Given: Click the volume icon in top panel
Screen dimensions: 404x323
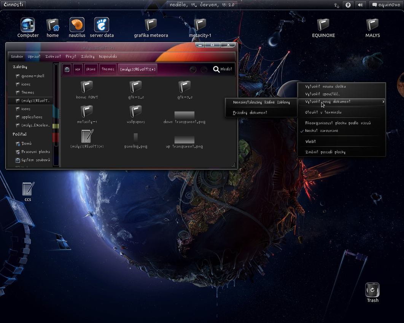Looking at the screenshot, I should pos(360,5).
